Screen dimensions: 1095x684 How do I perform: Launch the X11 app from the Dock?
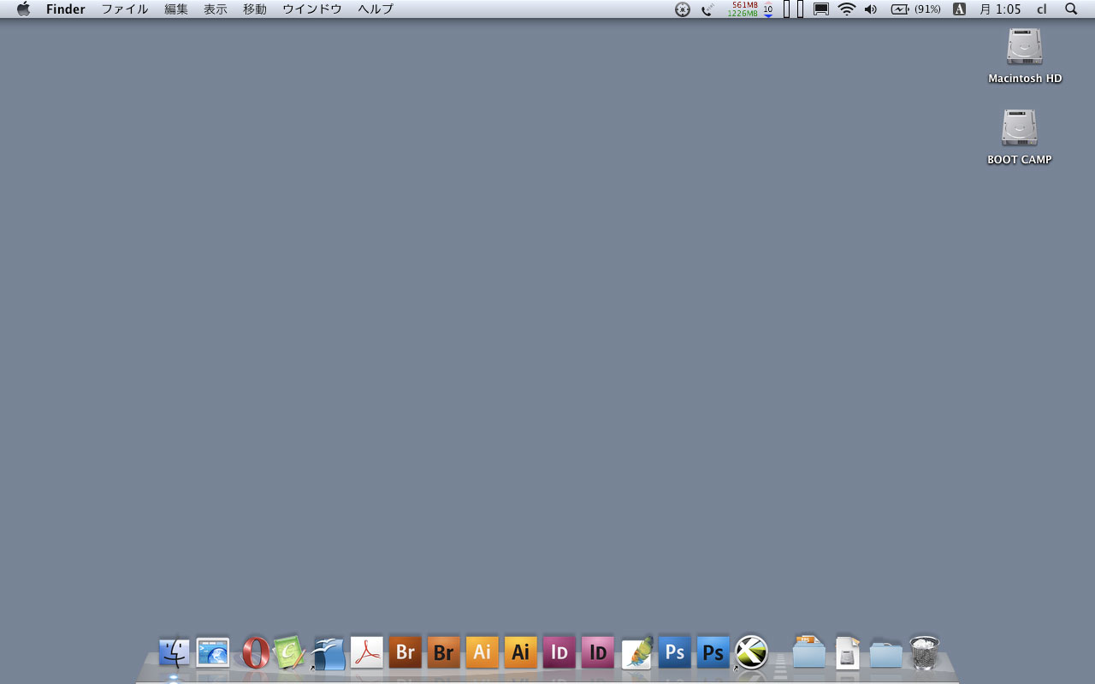(752, 653)
